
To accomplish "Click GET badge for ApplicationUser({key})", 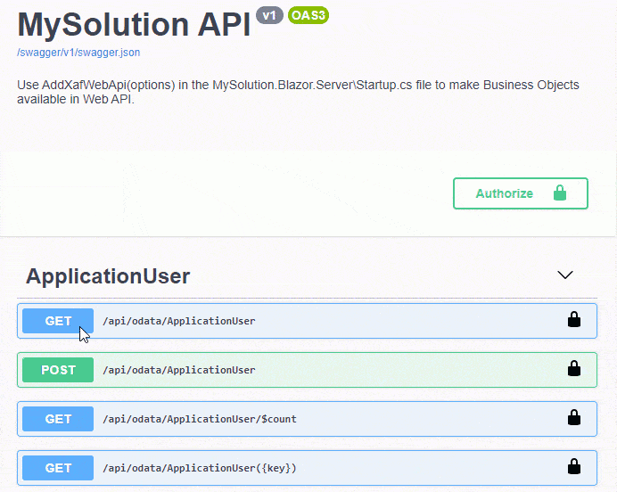I will (58, 468).
